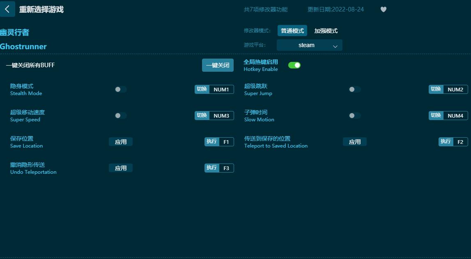Click F3 hotkey for Undo Teleportation
Image resolution: width=471 pixels, height=259 pixels.
[x=227, y=168]
